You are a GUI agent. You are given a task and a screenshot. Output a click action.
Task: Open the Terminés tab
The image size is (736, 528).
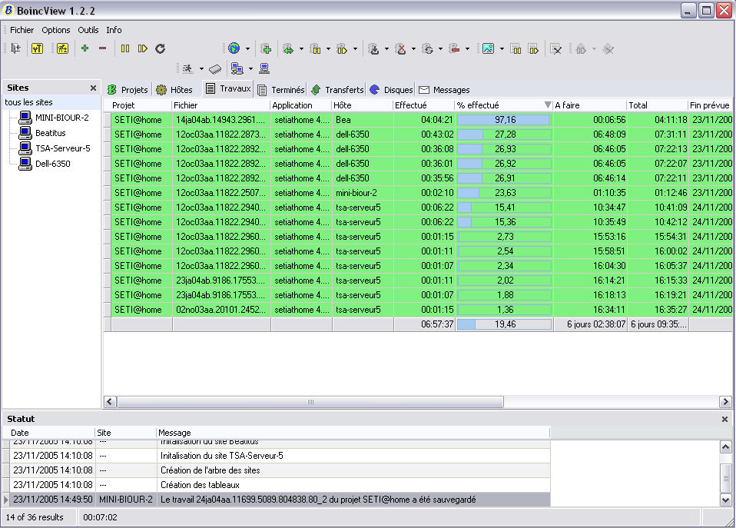click(x=281, y=90)
